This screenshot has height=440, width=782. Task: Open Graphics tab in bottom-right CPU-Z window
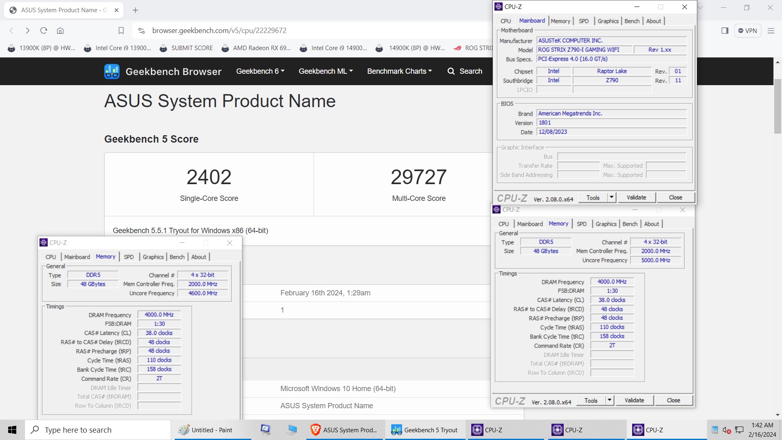606,224
